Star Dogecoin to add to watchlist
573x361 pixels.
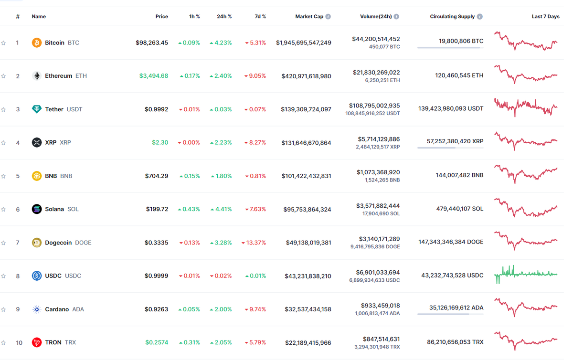click(x=4, y=243)
